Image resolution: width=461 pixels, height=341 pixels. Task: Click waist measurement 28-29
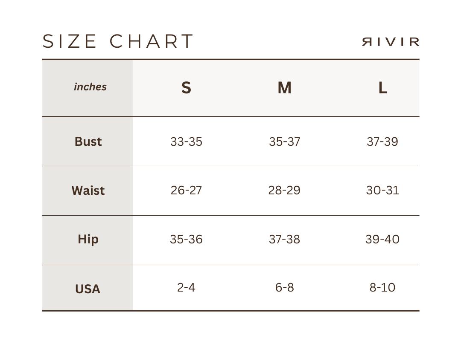(284, 190)
